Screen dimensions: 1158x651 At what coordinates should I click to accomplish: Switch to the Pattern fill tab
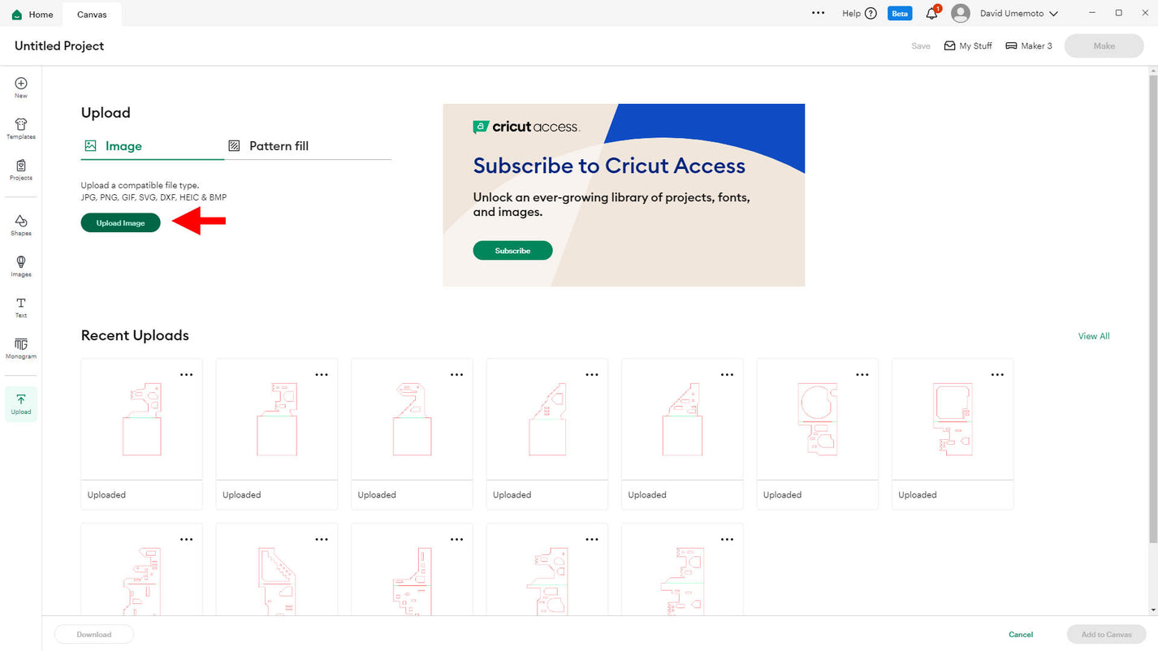(269, 146)
